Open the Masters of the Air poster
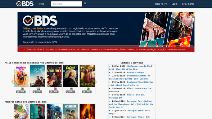Viewport: 212px width, 119px height. coord(70,112)
